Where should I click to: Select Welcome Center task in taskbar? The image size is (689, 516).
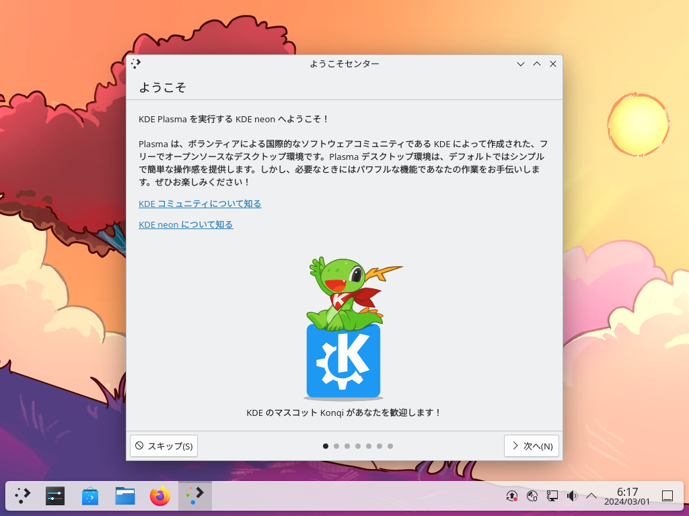[x=195, y=496]
